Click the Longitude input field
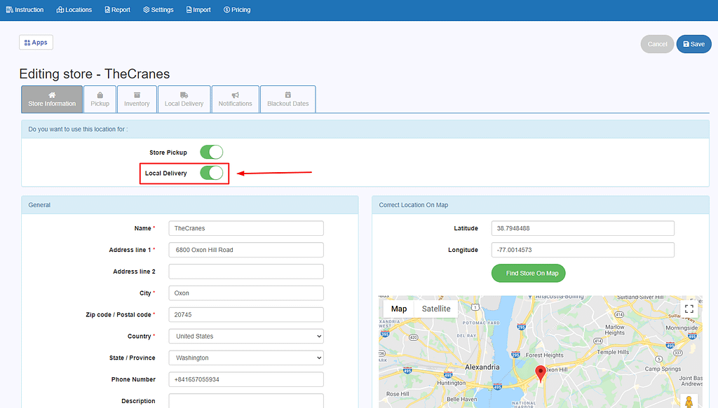This screenshot has height=408, width=718. [583, 250]
